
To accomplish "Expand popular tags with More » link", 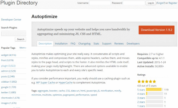I will [x=23, y=48].
